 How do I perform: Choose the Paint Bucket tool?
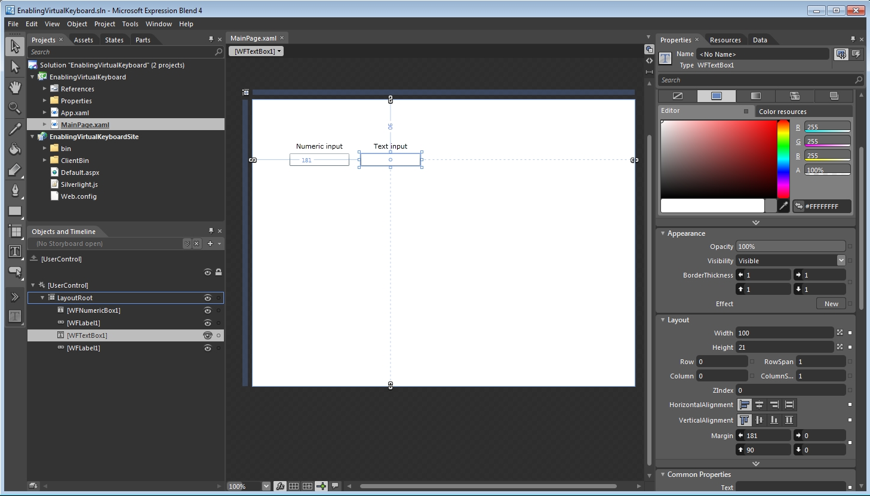click(x=15, y=149)
